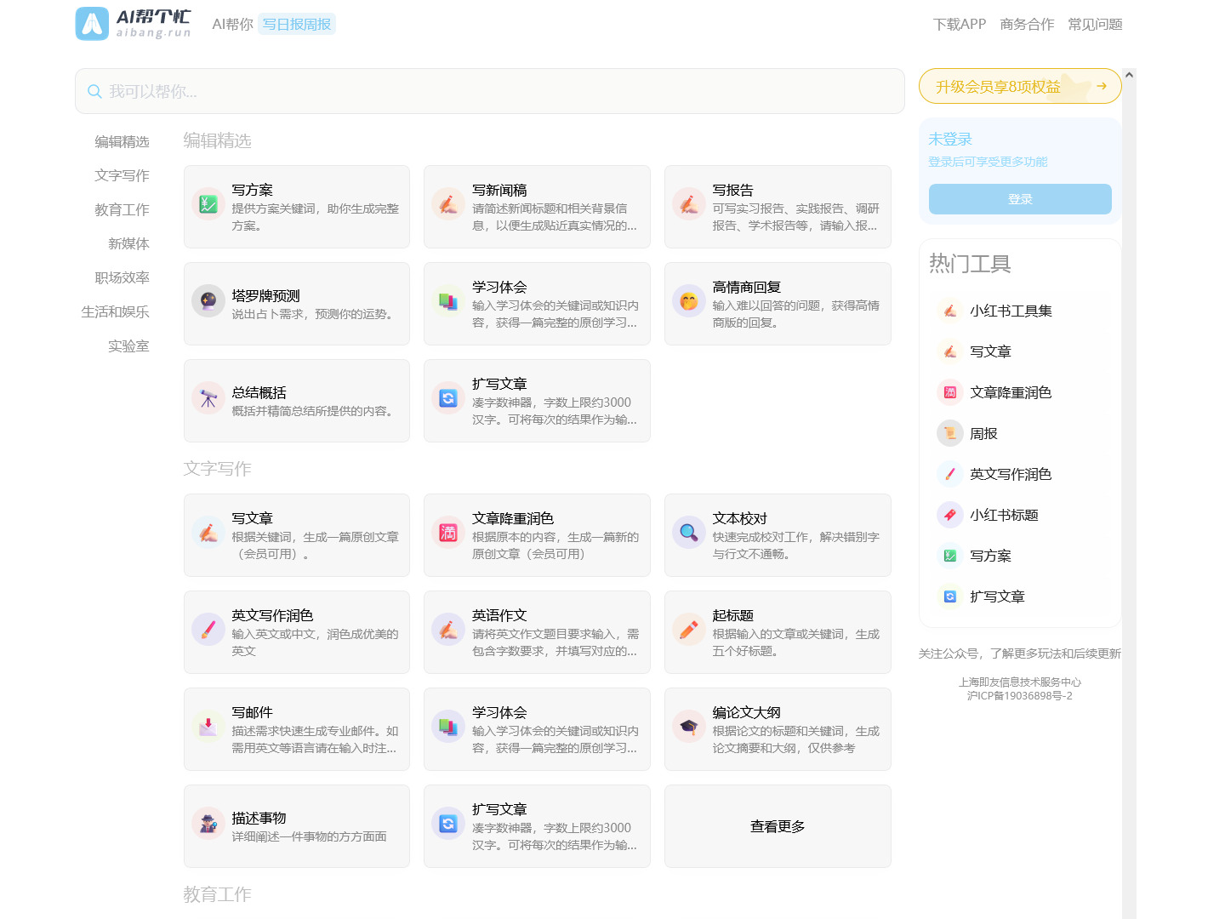This screenshot has height=919, width=1225.
Task: Click the 英文写作润色 icon in 热门工具
Action: tap(950, 474)
